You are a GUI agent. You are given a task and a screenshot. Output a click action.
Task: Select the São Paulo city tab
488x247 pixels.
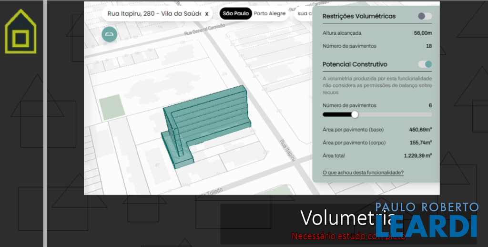pyautogui.click(x=235, y=14)
